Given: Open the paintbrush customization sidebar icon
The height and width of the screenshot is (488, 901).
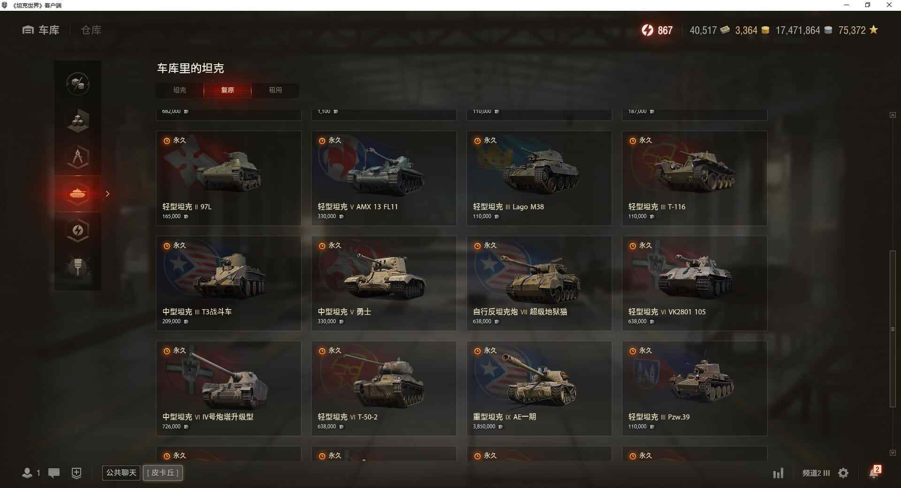Looking at the screenshot, I should (x=78, y=267).
